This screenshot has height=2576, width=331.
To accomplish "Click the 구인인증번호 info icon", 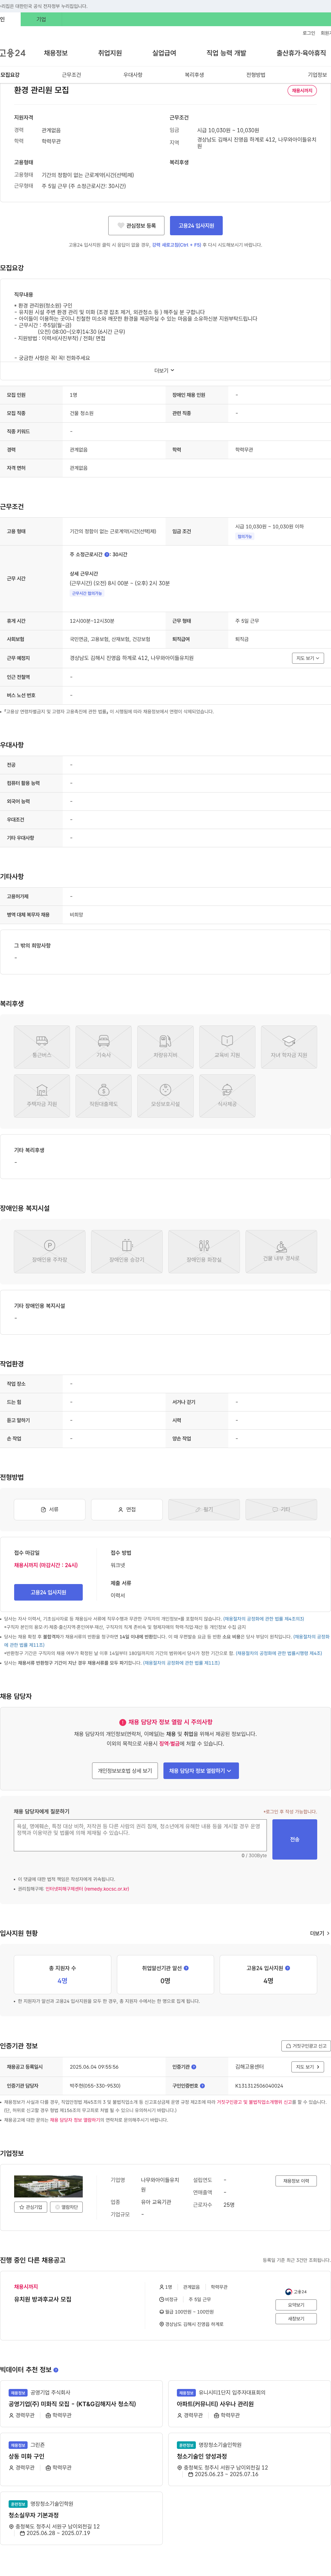I will (202, 2086).
